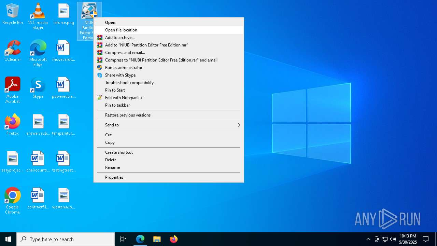The width and height of the screenshot is (437, 246).
Task: Choose Troubleshoot compatibility
Action: click(x=169, y=83)
